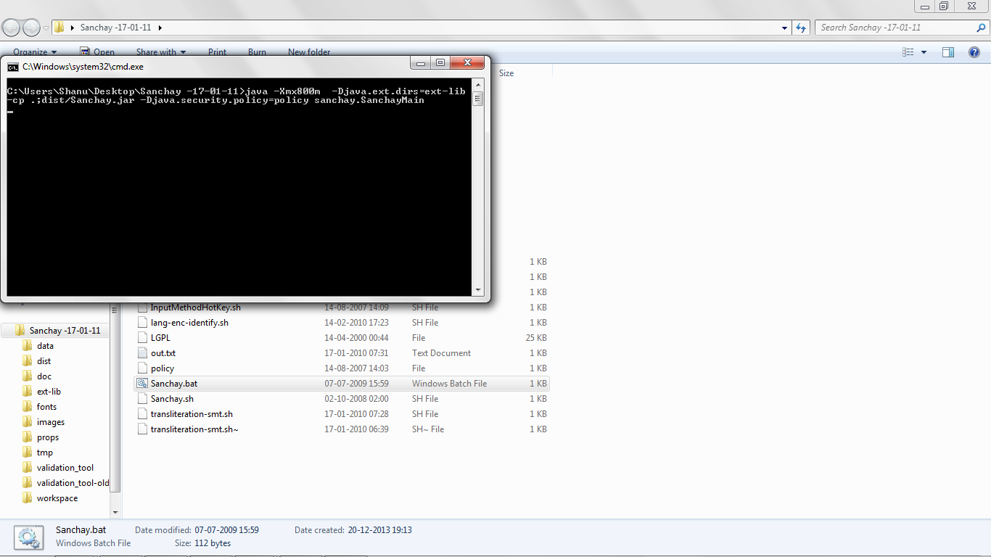Select the tmp folder in the tree
Screen dimensions: 991x557
45,453
